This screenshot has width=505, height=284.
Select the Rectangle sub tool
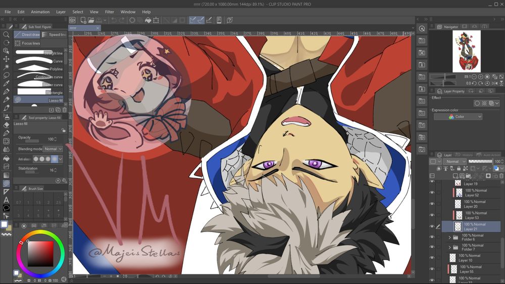pyautogui.click(x=39, y=92)
